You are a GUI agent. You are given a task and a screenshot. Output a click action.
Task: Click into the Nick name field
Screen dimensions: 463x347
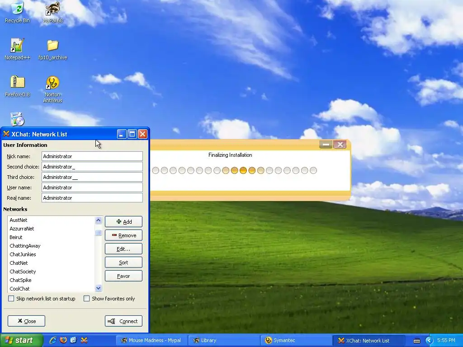pyautogui.click(x=92, y=156)
